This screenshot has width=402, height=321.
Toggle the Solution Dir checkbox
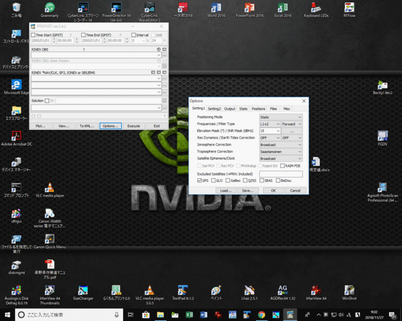coord(47,100)
